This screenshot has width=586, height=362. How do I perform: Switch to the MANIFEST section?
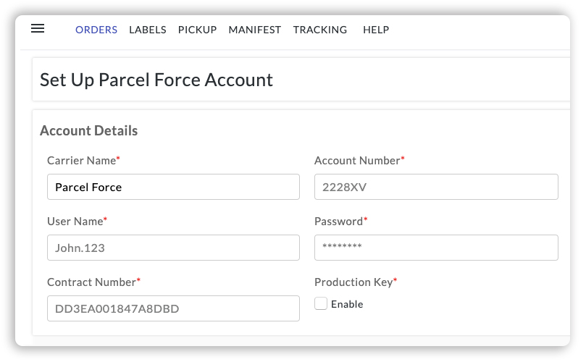click(255, 30)
